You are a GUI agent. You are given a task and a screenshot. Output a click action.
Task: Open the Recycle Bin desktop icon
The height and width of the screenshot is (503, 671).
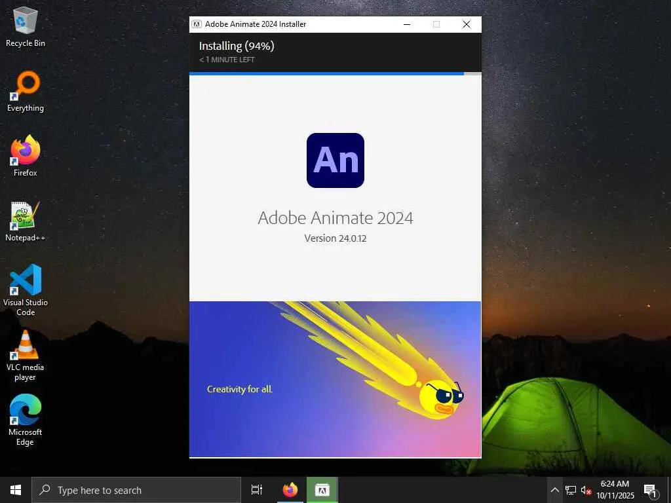(26, 27)
